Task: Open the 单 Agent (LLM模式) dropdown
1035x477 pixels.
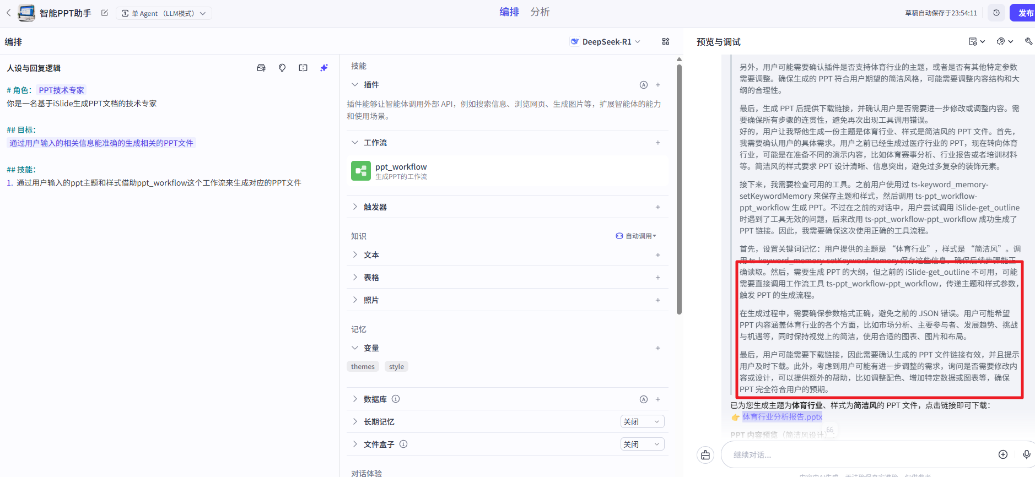Action: tap(164, 13)
